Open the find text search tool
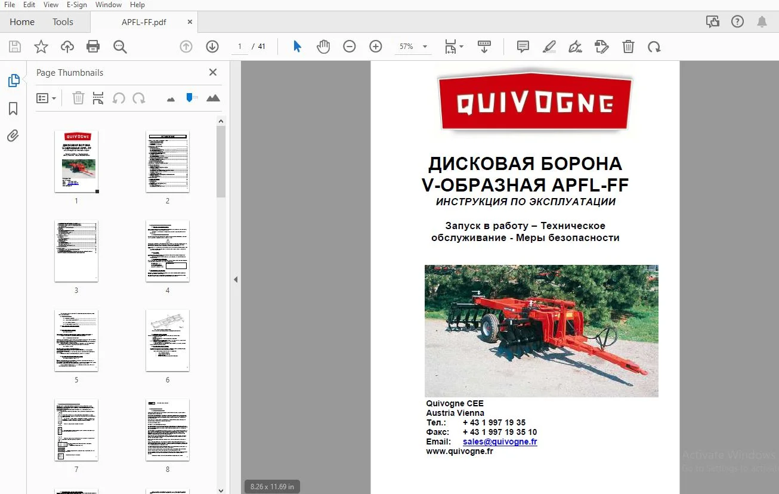The height and width of the screenshot is (494, 779). coord(120,47)
